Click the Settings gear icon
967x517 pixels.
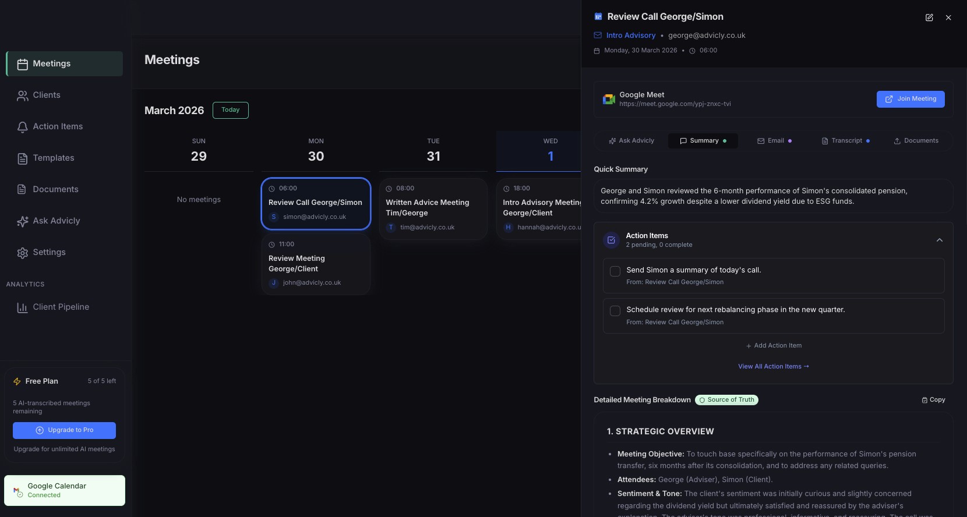(x=22, y=253)
